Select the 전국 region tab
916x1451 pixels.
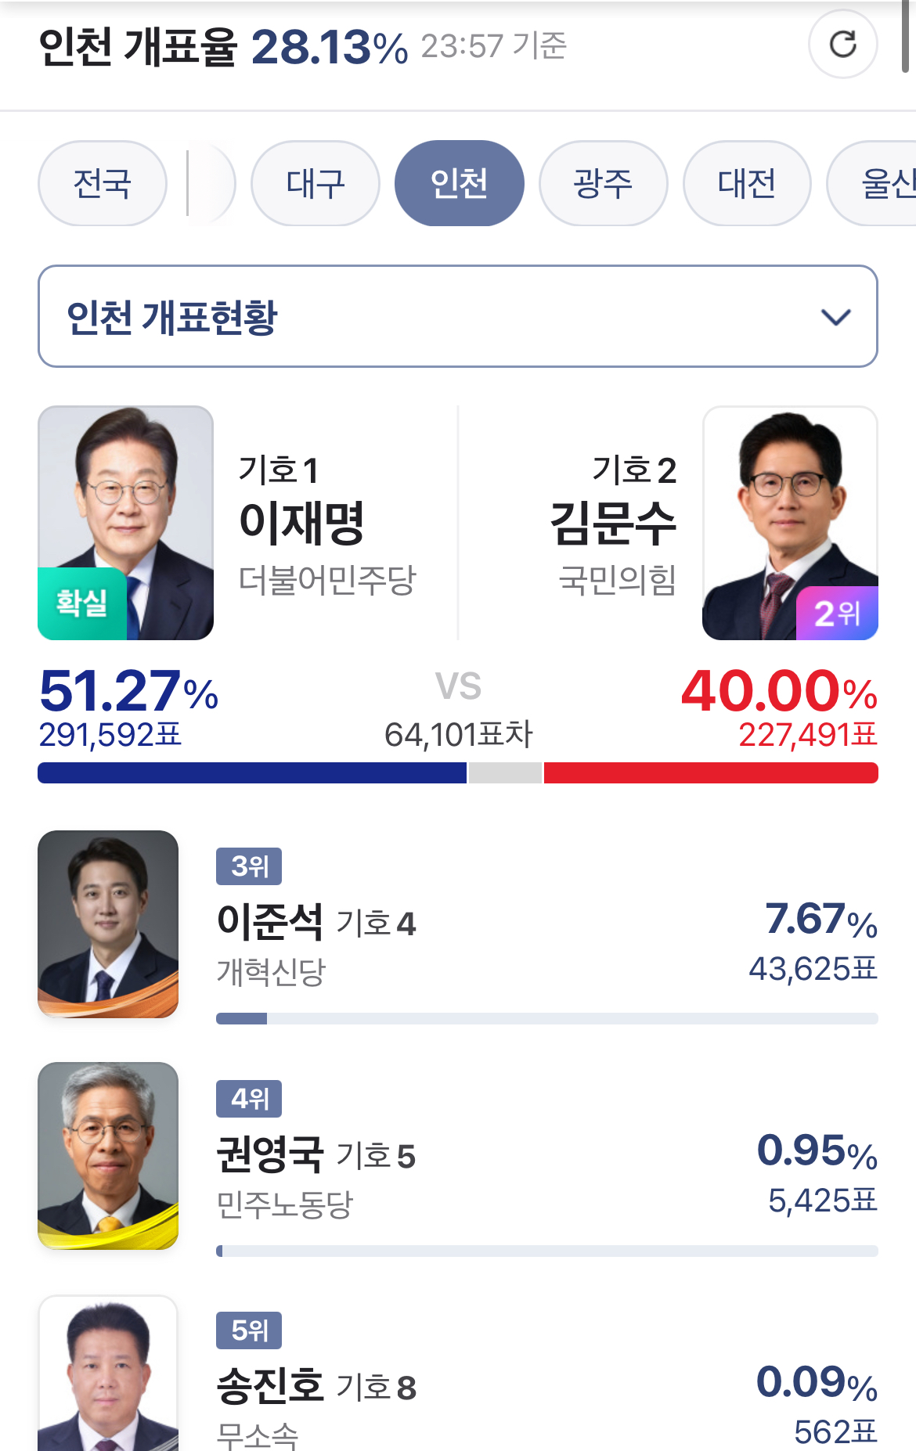click(103, 184)
